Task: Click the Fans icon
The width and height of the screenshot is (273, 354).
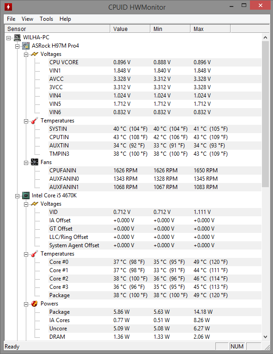Action: coord(35,162)
